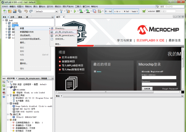The height and width of the screenshot is (132, 186).
Task: Choose Directory... in the 新建 submenu
Action: pyautogui.click(x=63, y=28)
